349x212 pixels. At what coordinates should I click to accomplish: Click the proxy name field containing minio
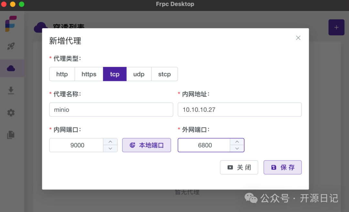click(111, 110)
